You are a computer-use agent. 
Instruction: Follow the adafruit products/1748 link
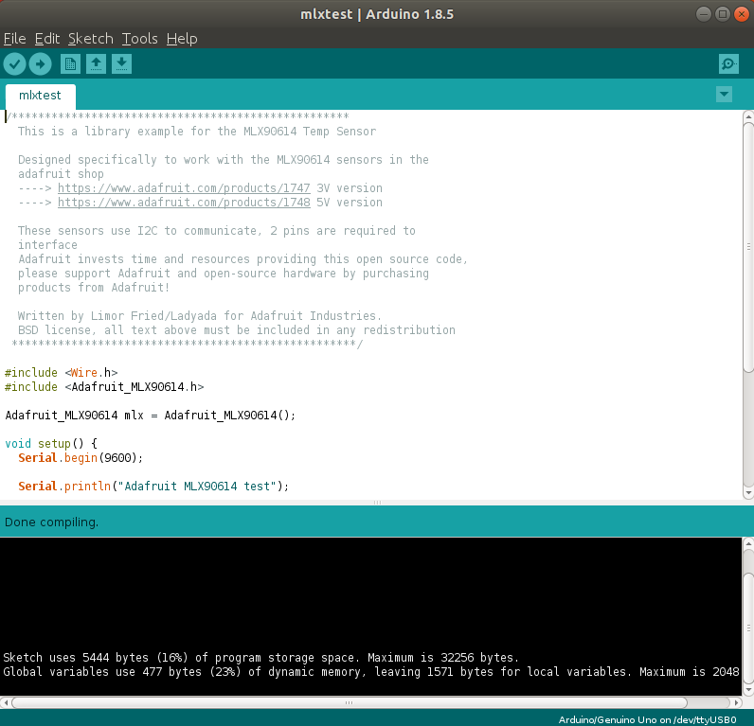184,203
